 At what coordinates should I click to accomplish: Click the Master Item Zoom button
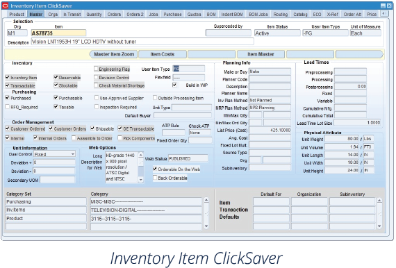[114, 54]
